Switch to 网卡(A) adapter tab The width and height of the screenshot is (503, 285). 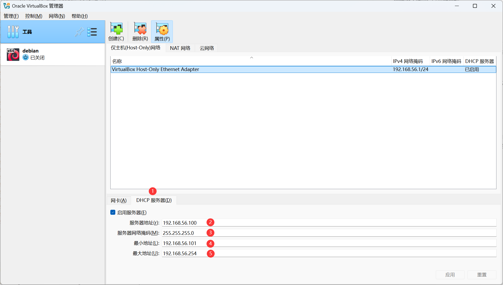click(119, 200)
